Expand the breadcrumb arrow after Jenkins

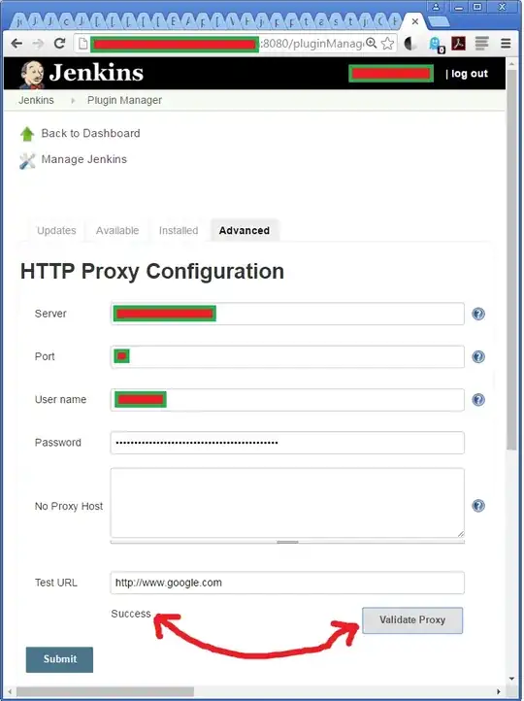point(73,101)
